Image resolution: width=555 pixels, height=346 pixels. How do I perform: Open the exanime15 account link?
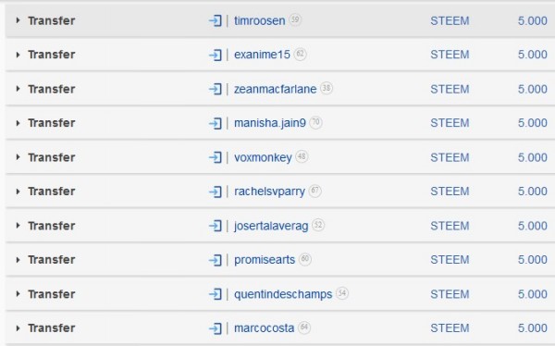[262, 55]
